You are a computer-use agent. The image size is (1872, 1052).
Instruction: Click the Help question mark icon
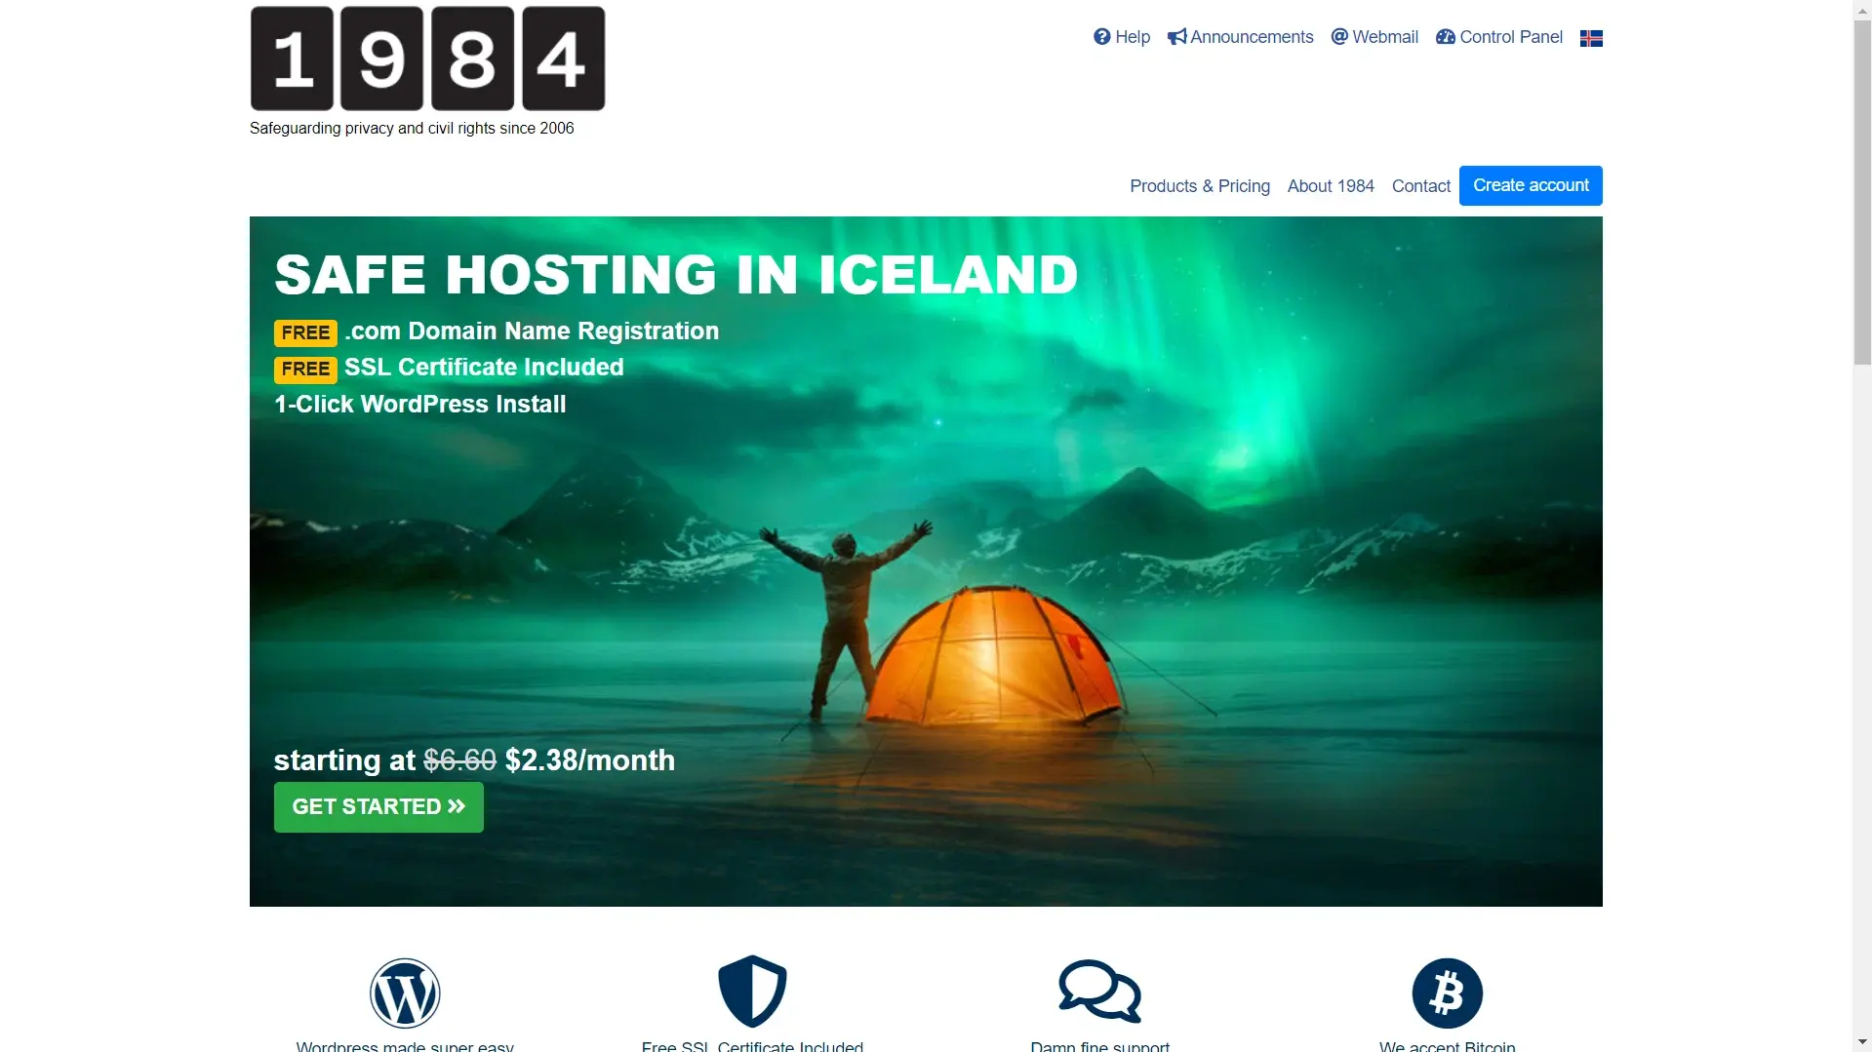point(1101,37)
